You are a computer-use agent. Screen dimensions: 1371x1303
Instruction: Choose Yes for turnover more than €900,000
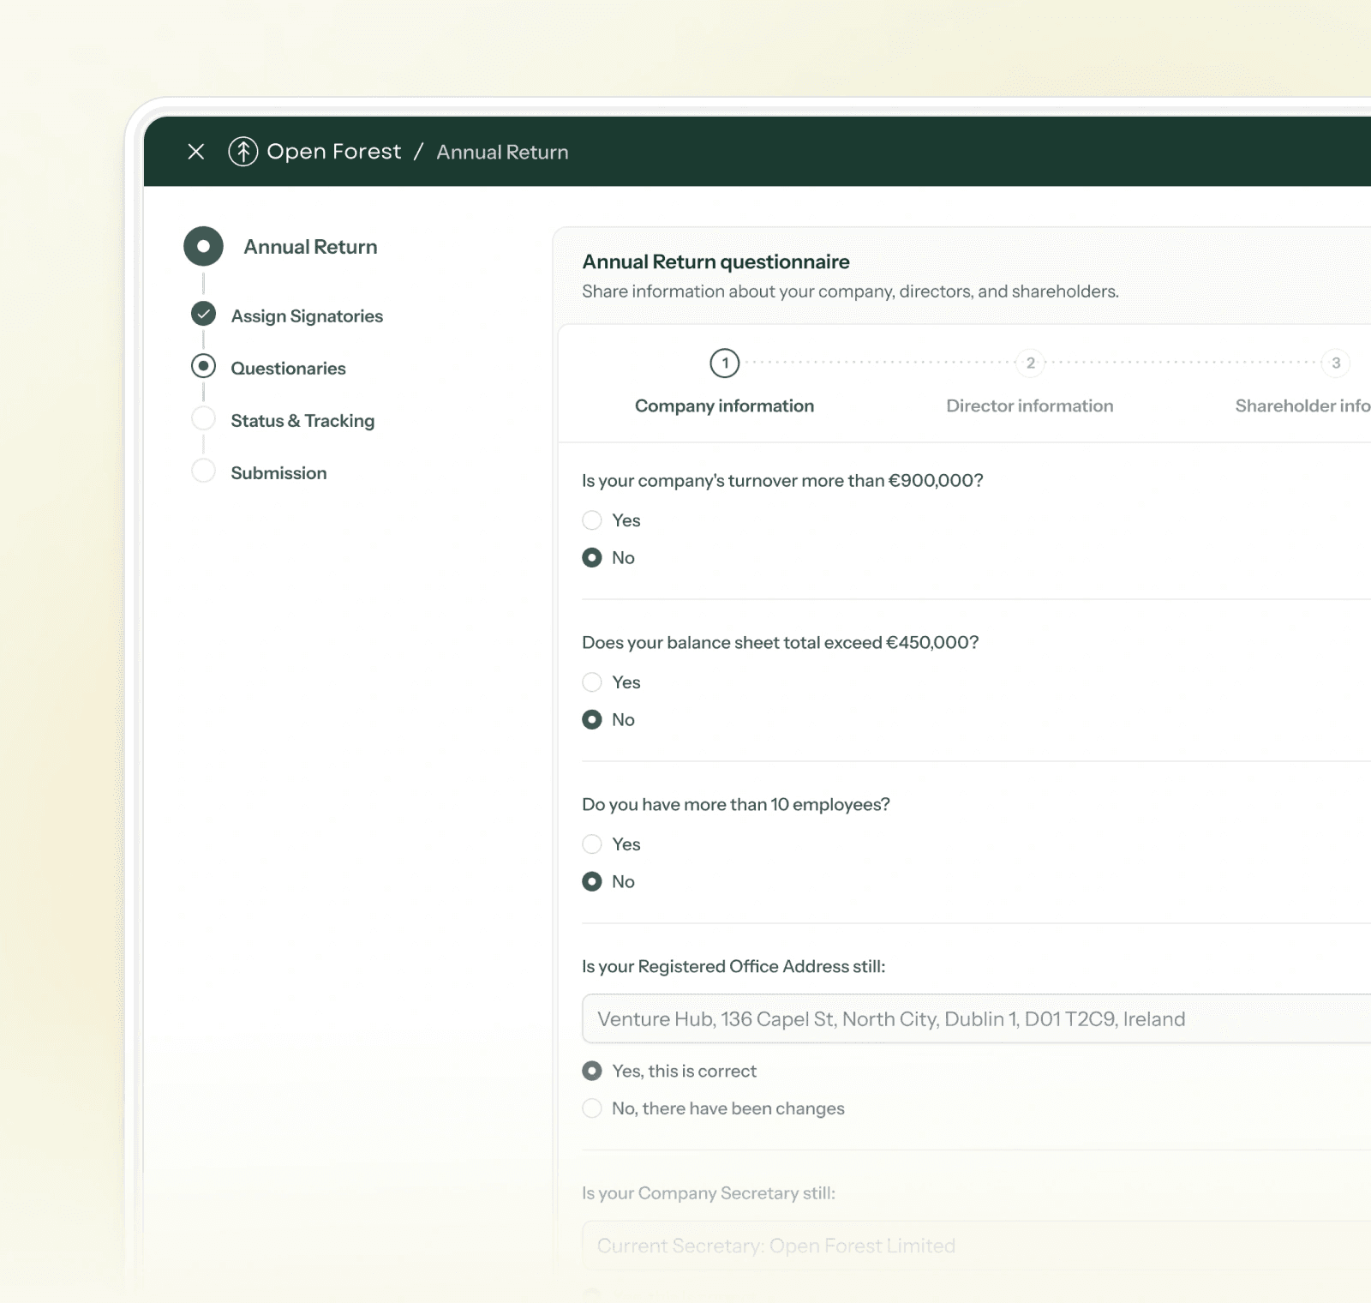592,520
